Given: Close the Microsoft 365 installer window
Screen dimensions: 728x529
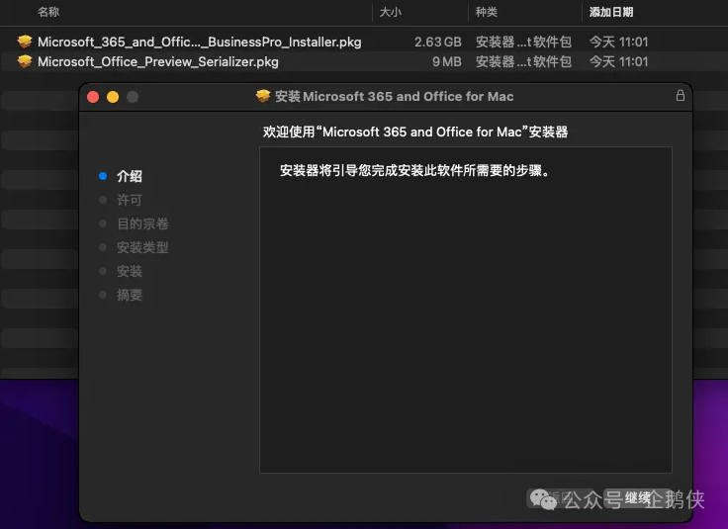Looking at the screenshot, I should click(x=93, y=97).
